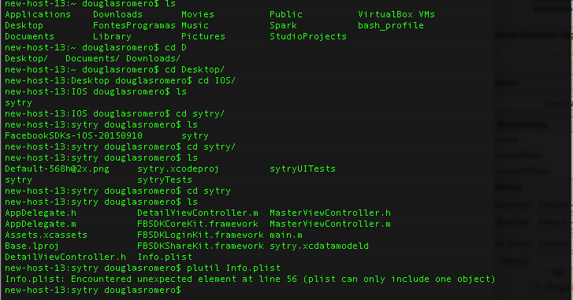Click MasterViewController.h in the listing
The image size is (573, 300).
point(330,213)
